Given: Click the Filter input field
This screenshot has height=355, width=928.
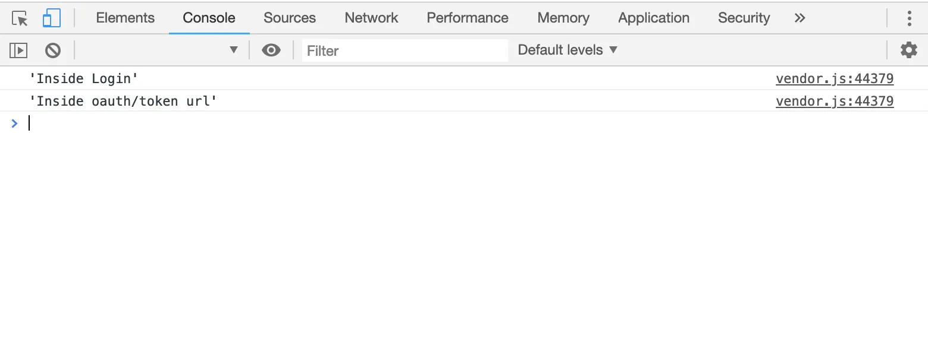Looking at the screenshot, I should 405,50.
